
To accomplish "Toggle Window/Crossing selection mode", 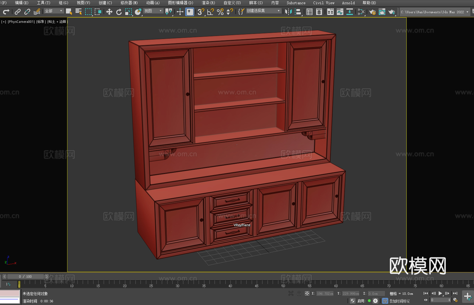I will tap(98, 12).
